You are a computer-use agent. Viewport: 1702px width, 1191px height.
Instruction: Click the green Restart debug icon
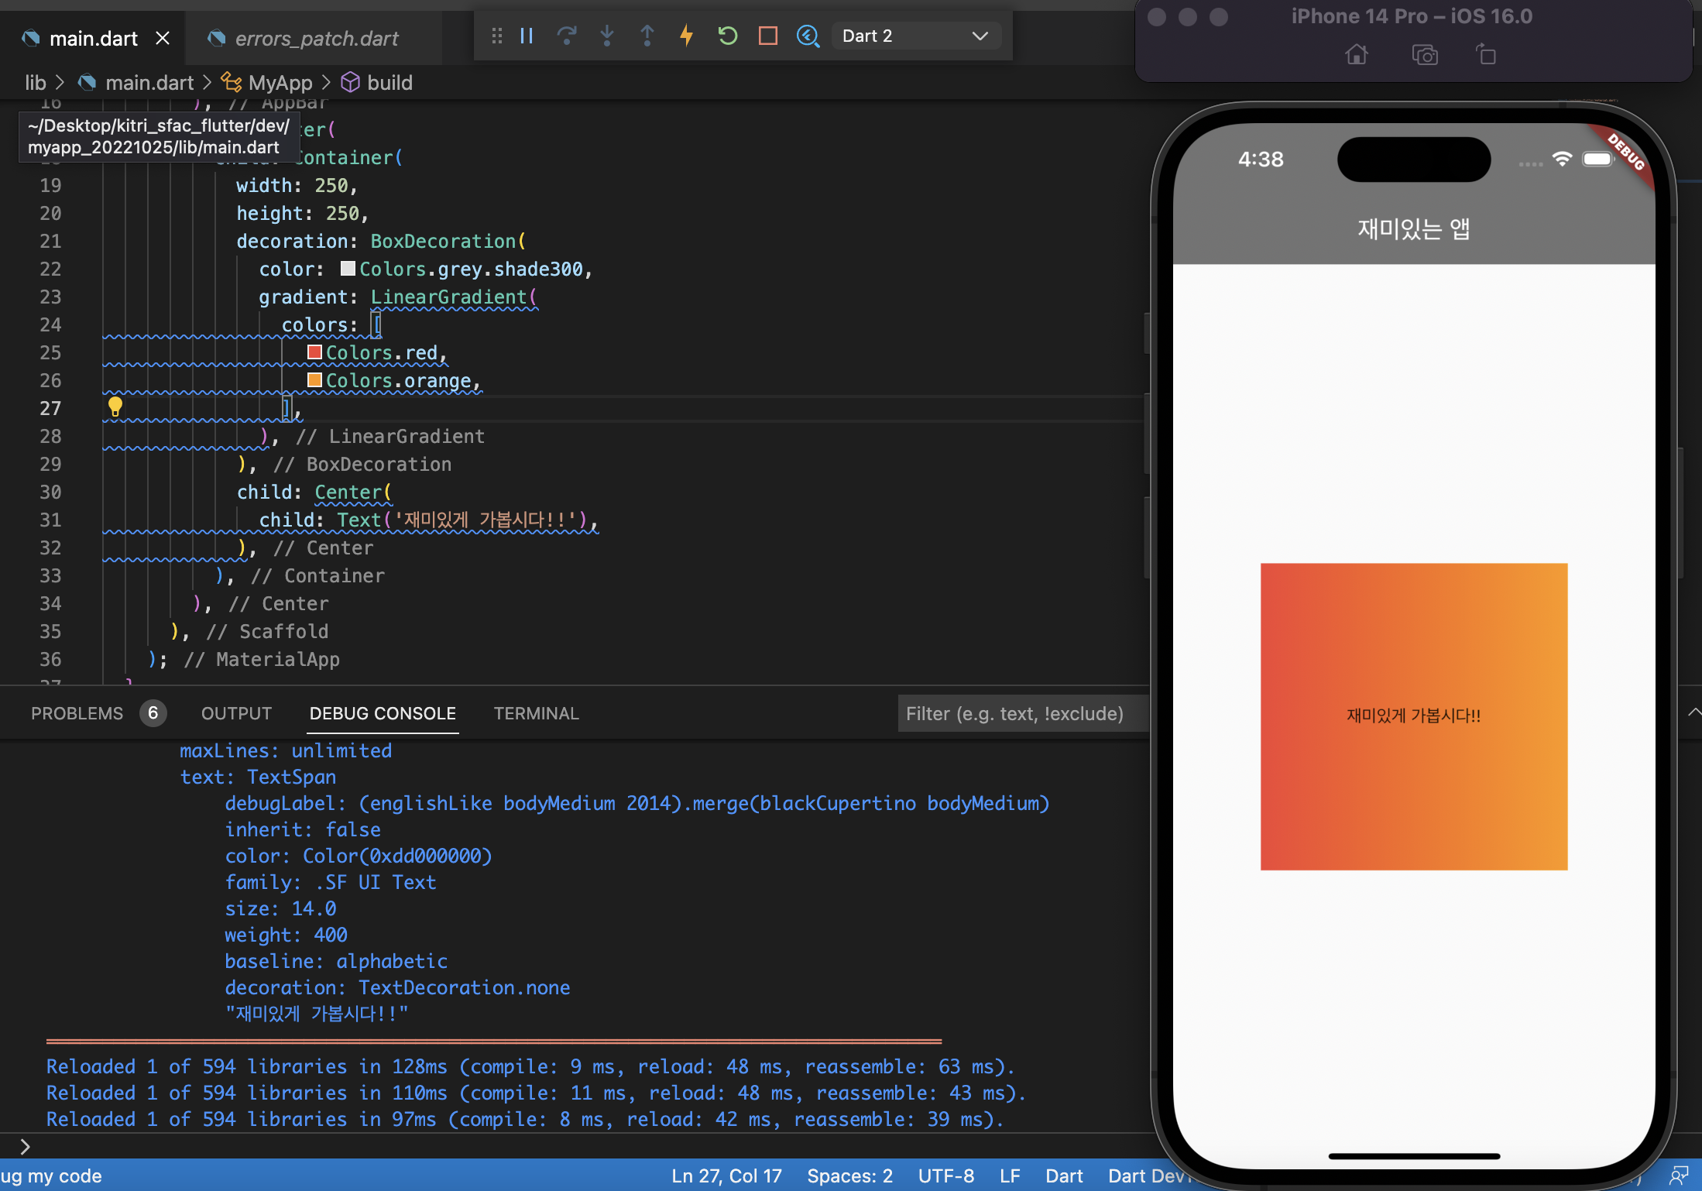727,36
